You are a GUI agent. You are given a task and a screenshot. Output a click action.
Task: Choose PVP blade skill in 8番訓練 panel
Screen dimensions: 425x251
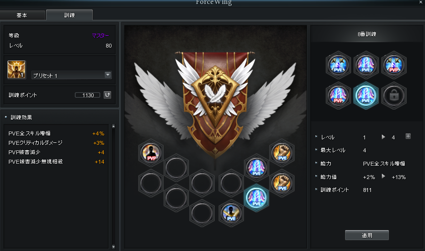(x=338, y=96)
